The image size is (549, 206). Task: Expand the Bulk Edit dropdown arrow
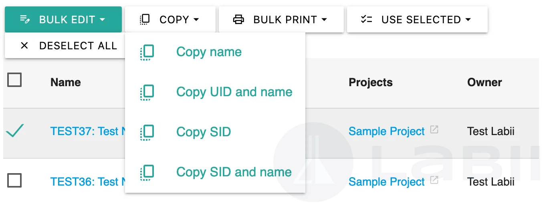(x=102, y=20)
